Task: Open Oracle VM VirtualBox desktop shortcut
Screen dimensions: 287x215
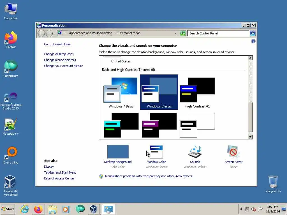Action: tap(11, 186)
